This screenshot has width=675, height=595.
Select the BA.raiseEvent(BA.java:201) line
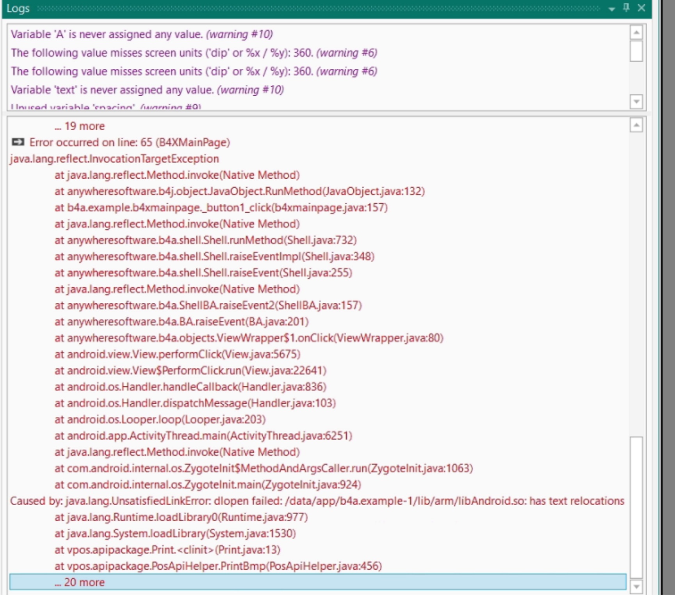coord(182,321)
